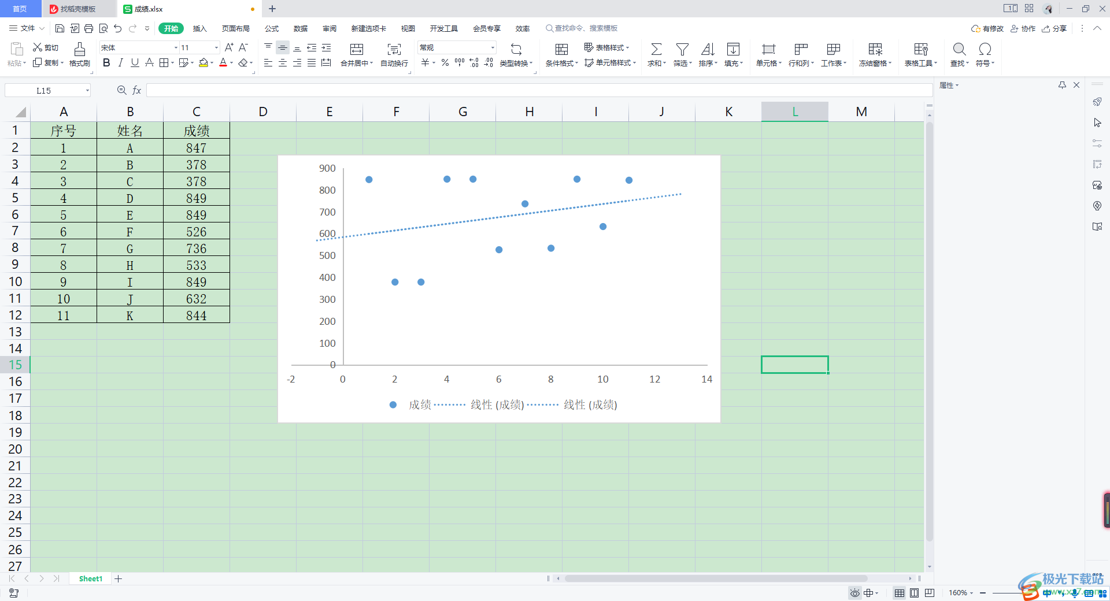Screen dimensions: 1110x601
Task: Click the 分享 share button
Action: pyautogui.click(x=1054, y=28)
